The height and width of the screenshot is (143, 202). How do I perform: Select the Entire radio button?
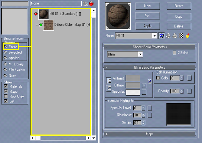5,47
